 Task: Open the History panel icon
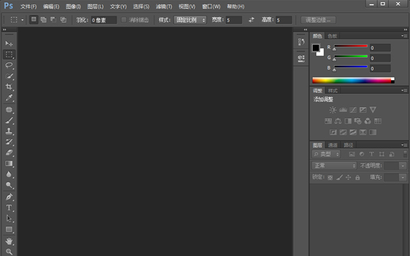[301, 42]
